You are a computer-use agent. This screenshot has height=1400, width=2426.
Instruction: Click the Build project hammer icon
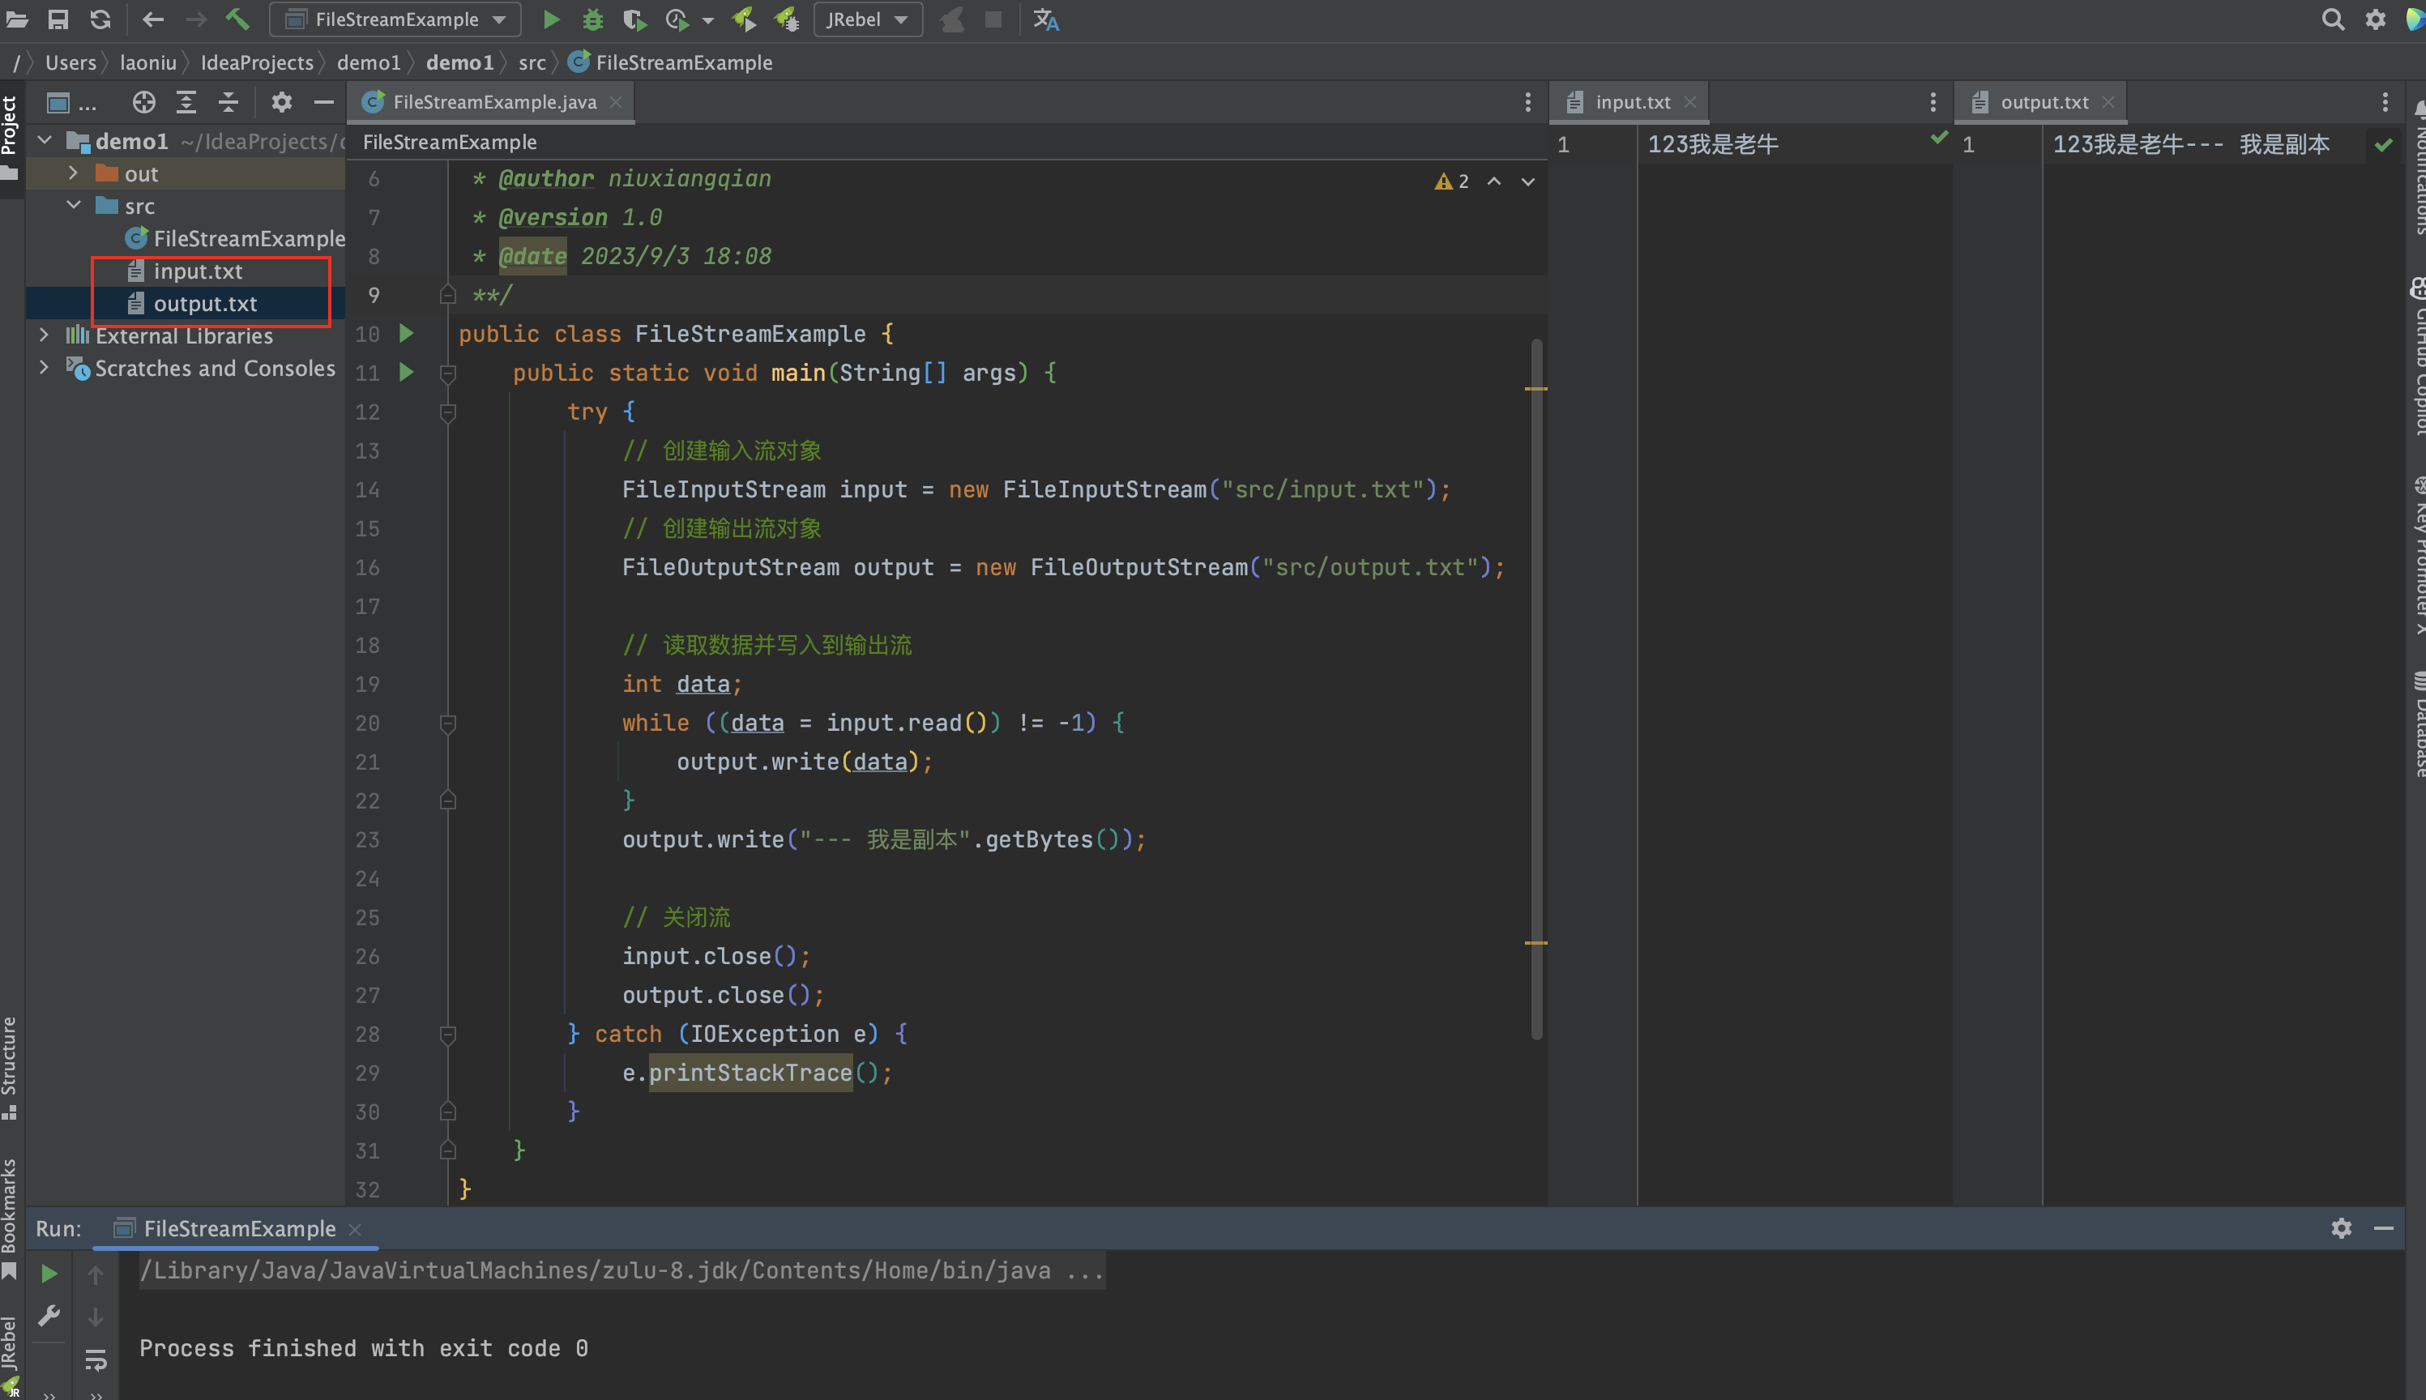coord(237,19)
